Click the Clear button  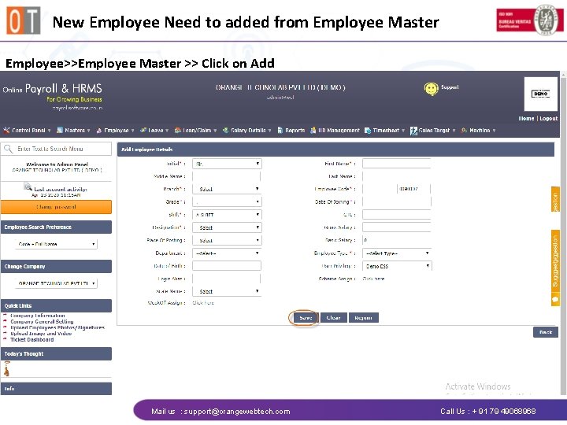coord(333,318)
